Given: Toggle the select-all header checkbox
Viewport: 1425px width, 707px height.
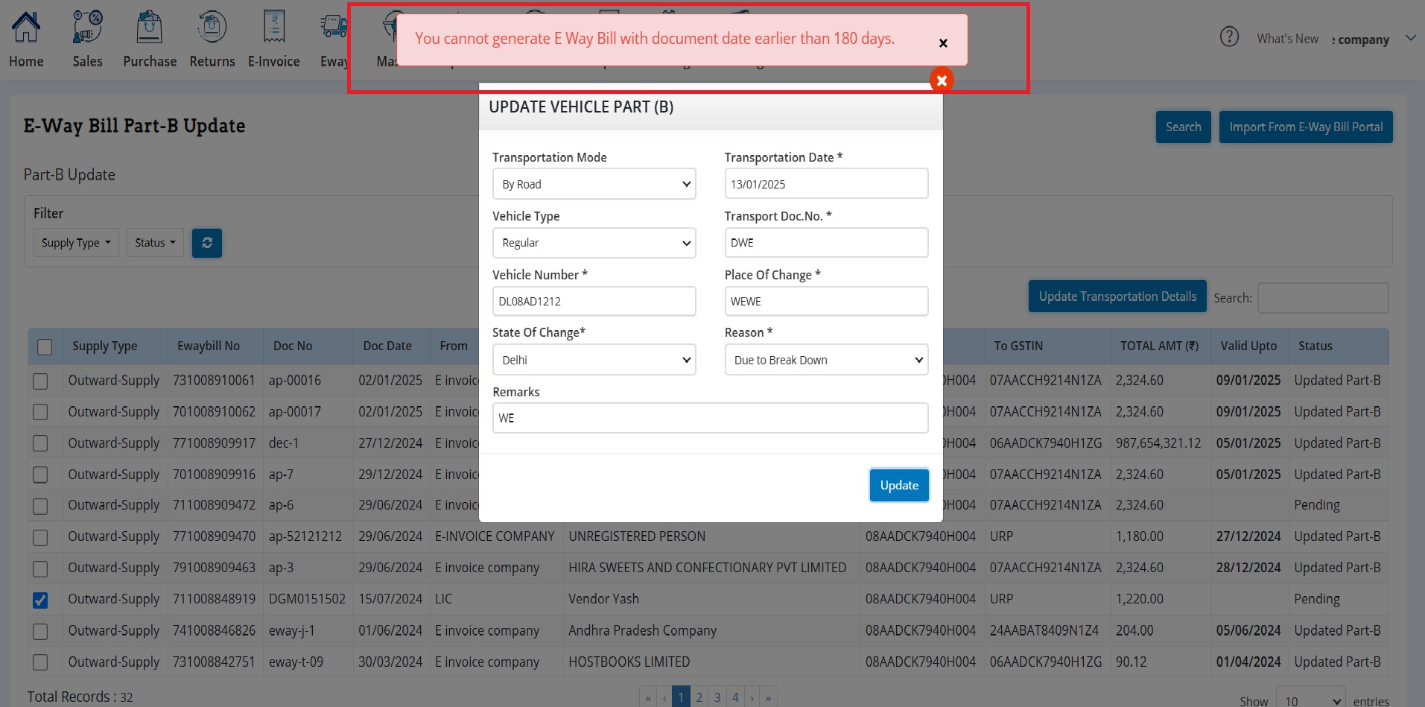Looking at the screenshot, I should [45, 346].
